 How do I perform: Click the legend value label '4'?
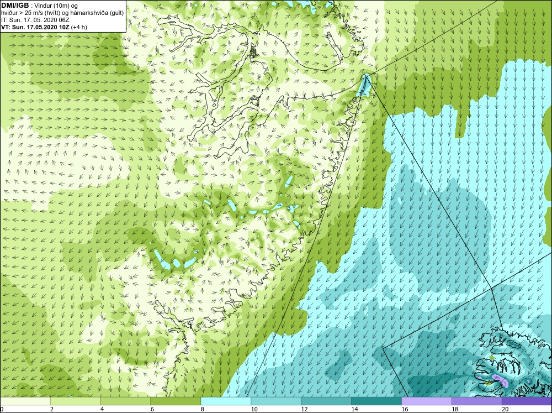point(102,409)
